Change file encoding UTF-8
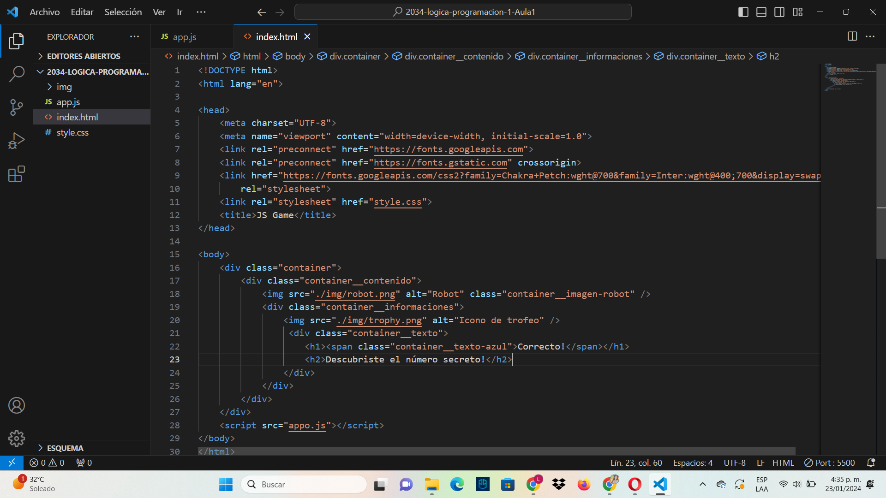The height and width of the screenshot is (498, 886). pyautogui.click(x=735, y=462)
